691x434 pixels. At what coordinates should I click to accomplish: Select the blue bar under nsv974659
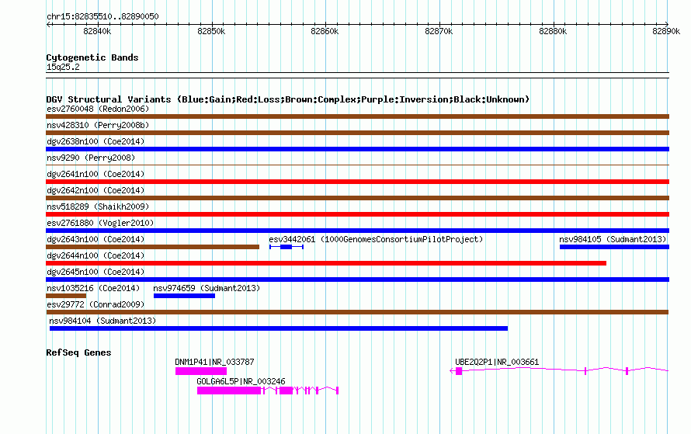point(184,296)
